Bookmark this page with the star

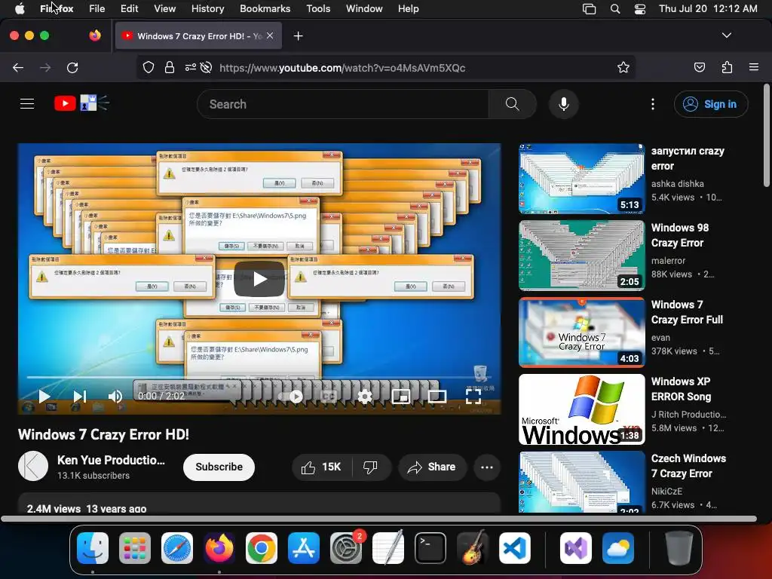coord(623,67)
